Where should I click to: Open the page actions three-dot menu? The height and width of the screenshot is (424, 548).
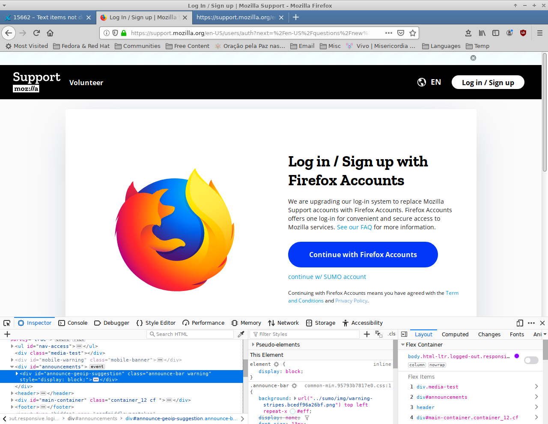pyautogui.click(x=389, y=33)
